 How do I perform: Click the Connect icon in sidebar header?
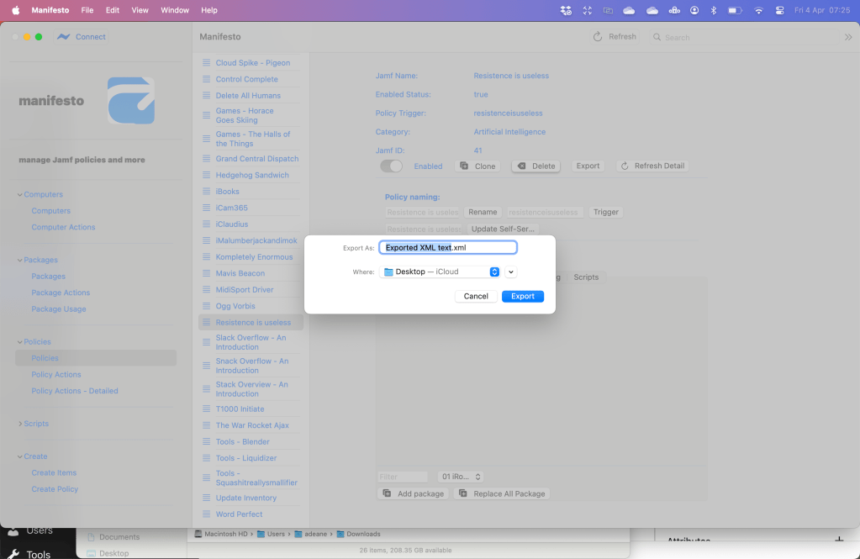click(64, 37)
